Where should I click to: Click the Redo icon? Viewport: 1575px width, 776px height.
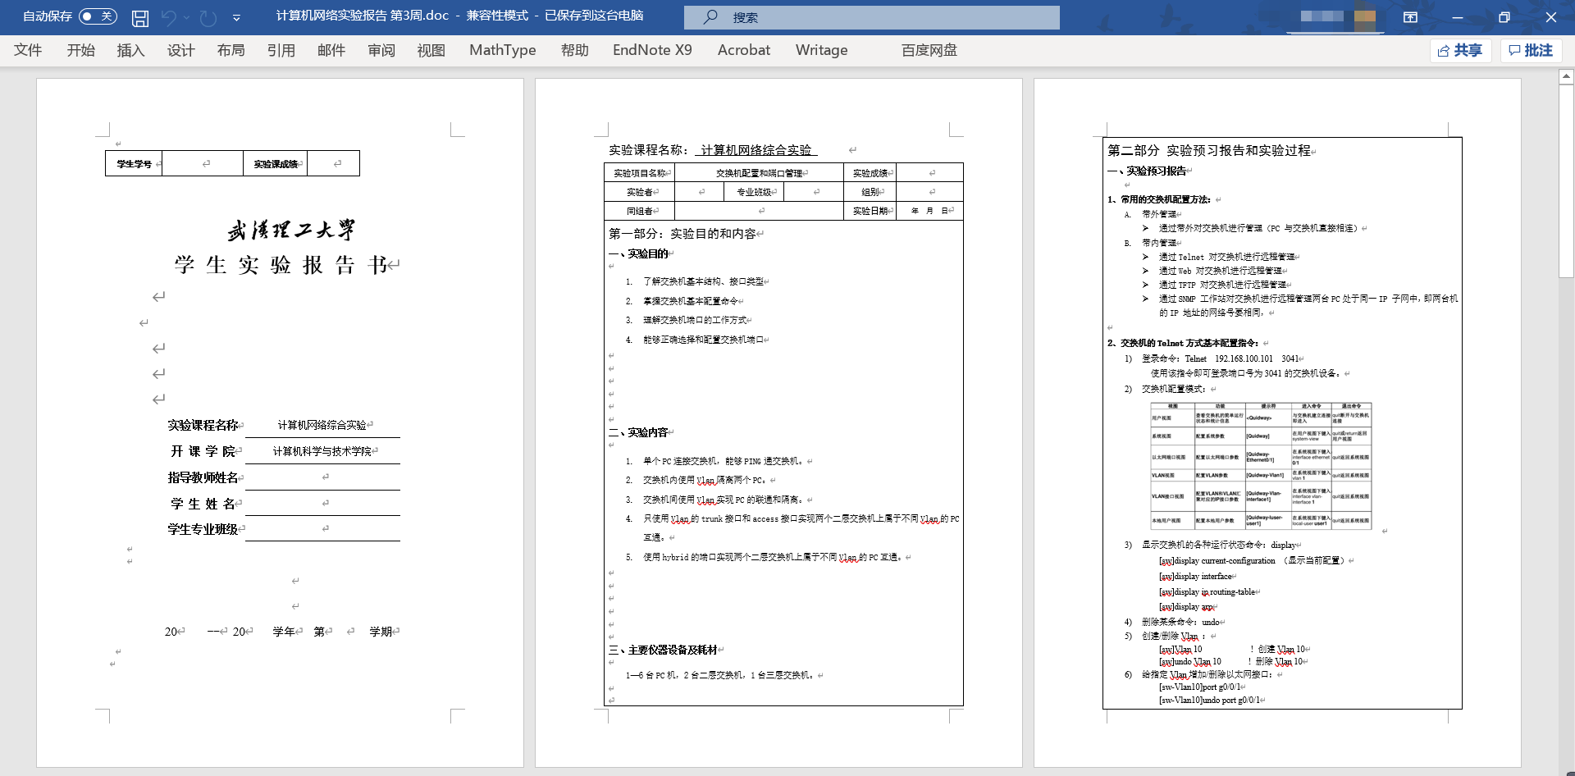[208, 17]
